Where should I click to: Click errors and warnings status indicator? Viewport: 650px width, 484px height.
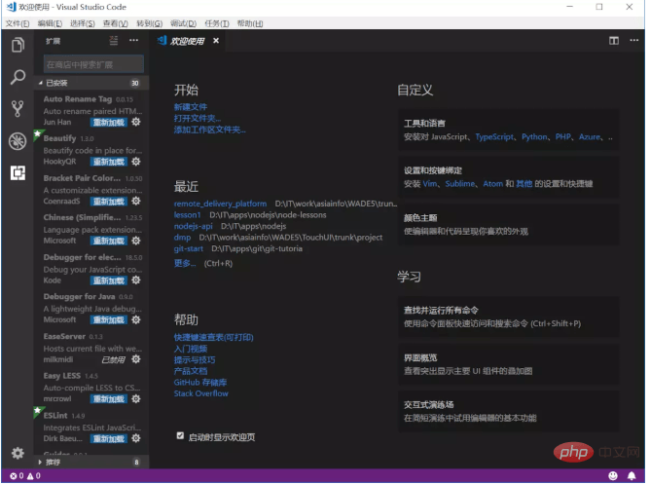pyautogui.click(x=25, y=475)
